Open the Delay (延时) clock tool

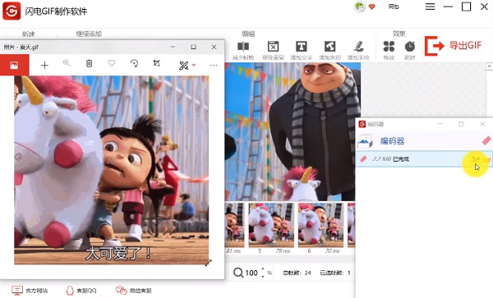tap(409, 51)
